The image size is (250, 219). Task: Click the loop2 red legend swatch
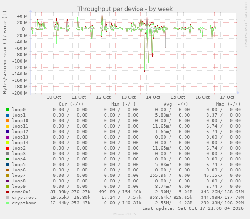pyautogui.click(x=8, y=148)
